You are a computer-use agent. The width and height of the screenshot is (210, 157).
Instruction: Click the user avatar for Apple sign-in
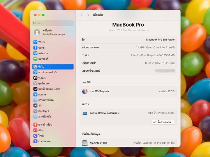point(37,32)
